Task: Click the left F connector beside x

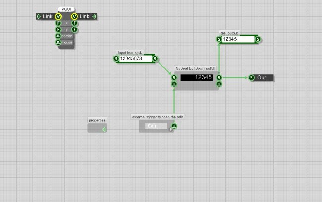Action: [x=58, y=23]
